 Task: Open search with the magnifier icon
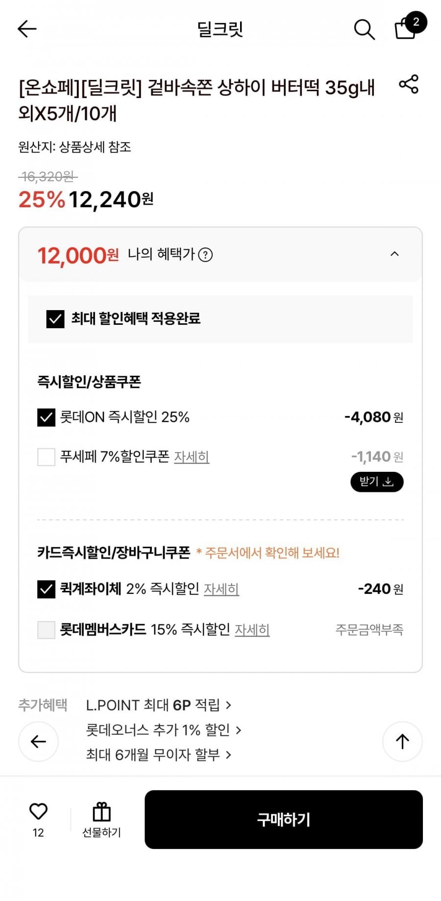coord(364,29)
